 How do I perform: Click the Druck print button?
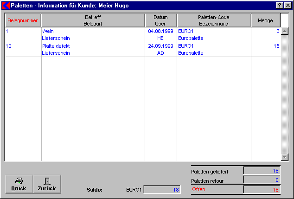pos(19,184)
